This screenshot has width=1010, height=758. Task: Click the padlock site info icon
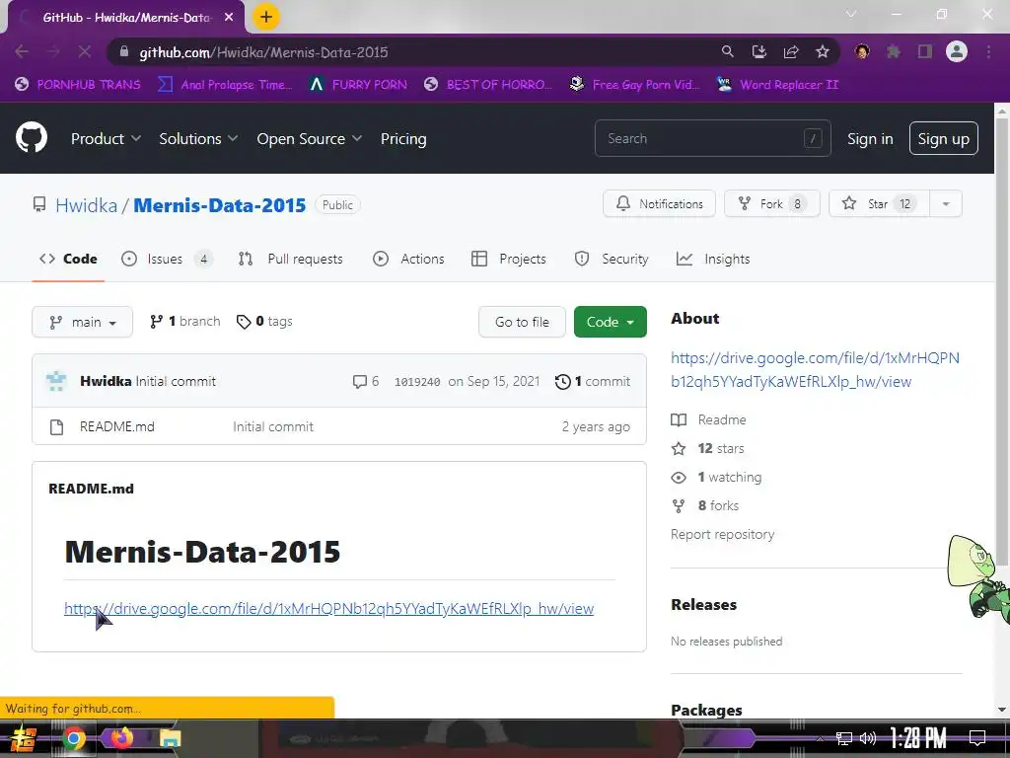(x=125, y=51)
